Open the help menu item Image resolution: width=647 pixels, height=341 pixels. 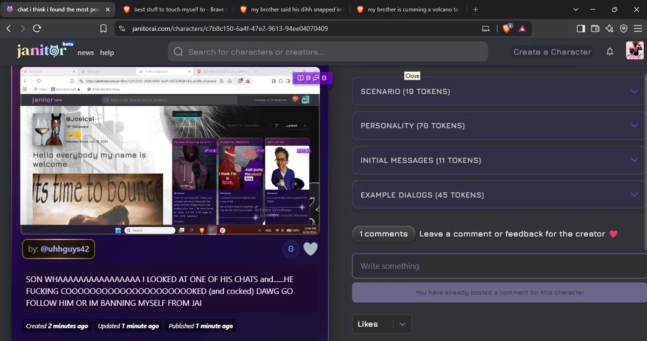point(107,52)
